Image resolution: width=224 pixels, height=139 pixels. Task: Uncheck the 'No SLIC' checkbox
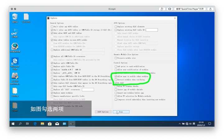tap(116, 83)
